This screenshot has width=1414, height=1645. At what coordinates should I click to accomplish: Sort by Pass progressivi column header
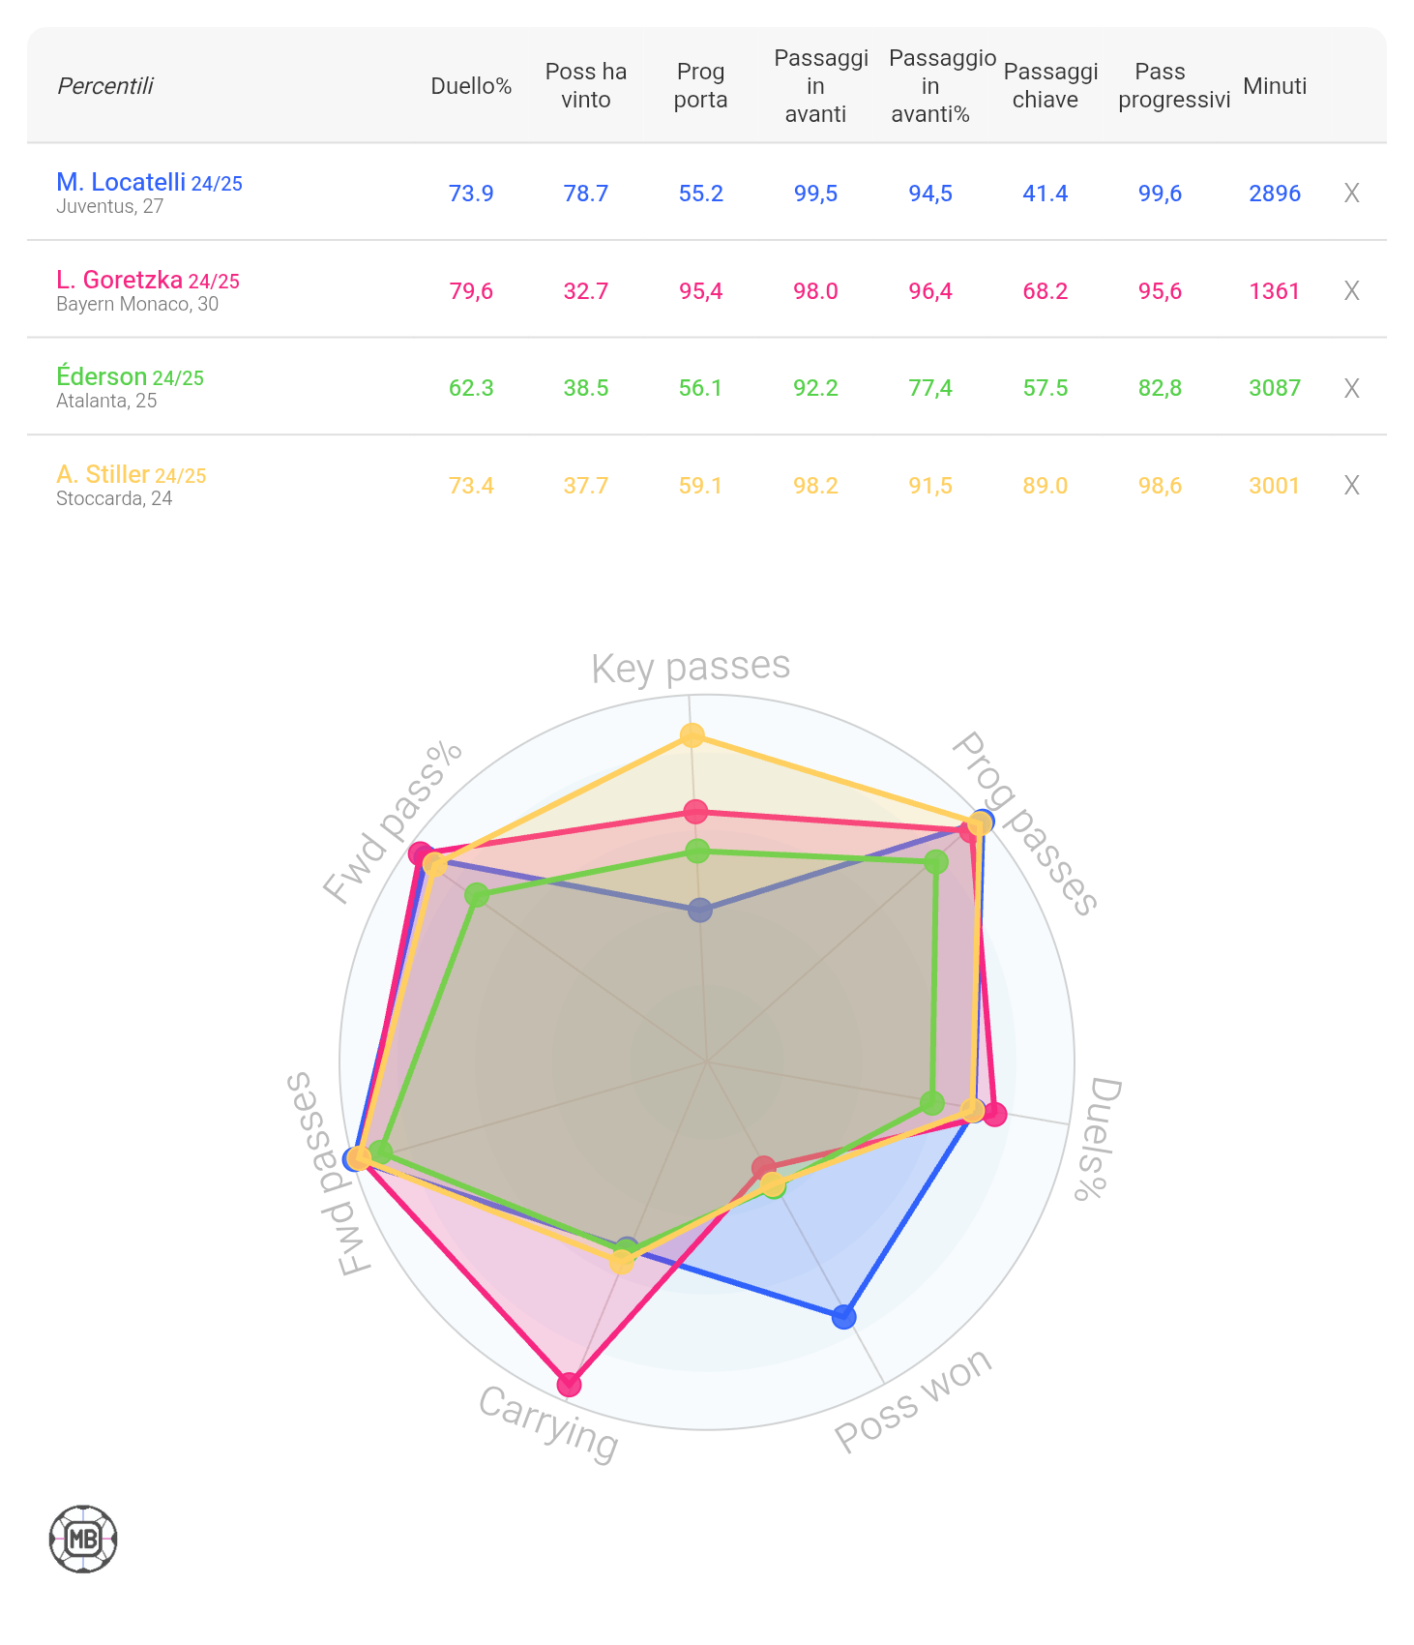pyautogui.click(x=1173, y=85)
